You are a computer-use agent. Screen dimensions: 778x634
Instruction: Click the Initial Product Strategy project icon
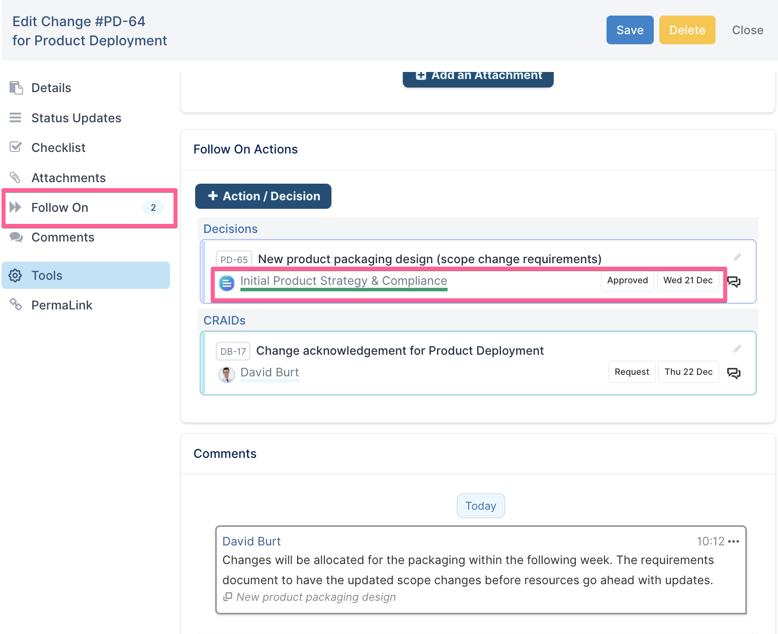227,283
